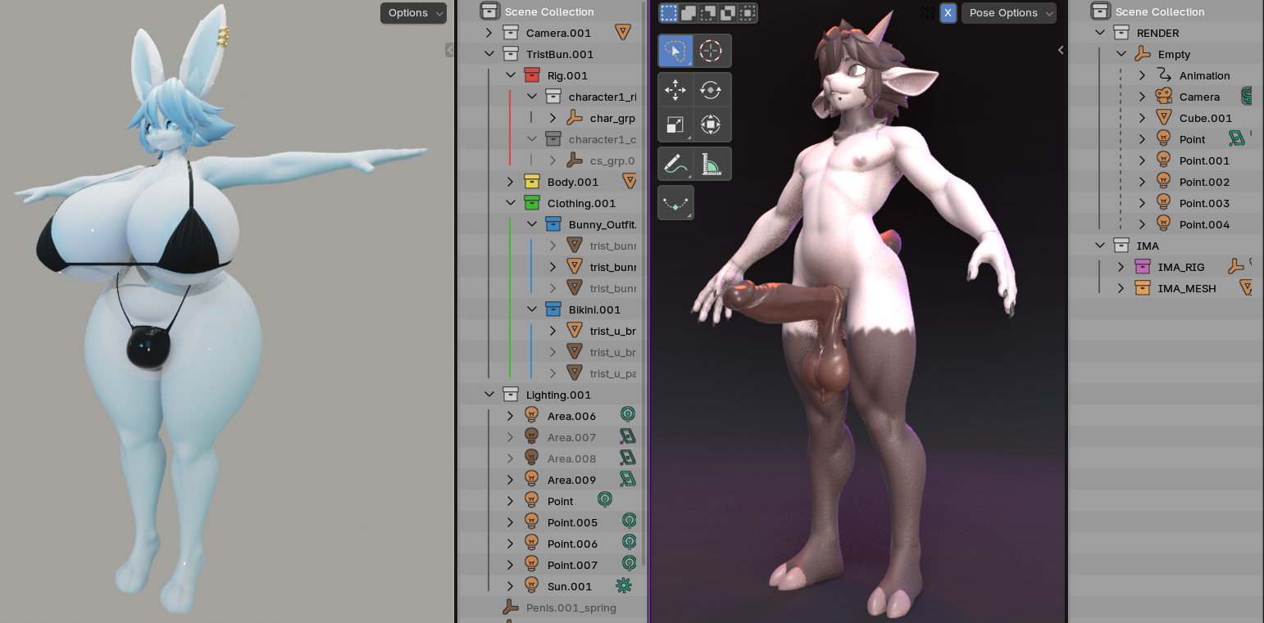Screen dimensions: 1264x623
Task: Select the Annotate pencil tool
Action: (x=675, y=164)
